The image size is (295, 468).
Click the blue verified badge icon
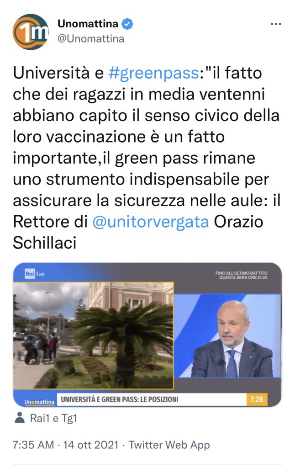click(x=128, y=24)
